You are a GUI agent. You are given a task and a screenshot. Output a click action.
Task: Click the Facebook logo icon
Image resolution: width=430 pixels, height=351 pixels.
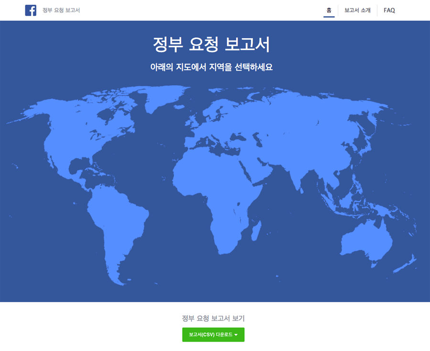click(31, 10)
